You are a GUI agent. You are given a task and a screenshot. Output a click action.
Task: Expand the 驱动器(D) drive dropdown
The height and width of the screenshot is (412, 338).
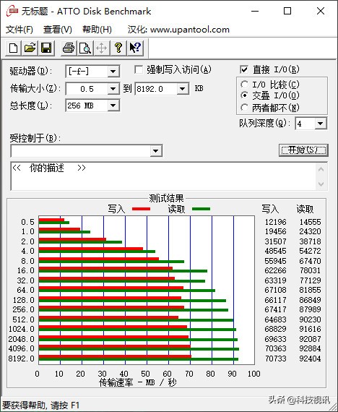113,72
